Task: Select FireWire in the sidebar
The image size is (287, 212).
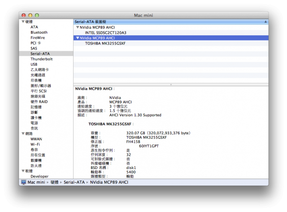Action: click(38, 38)
